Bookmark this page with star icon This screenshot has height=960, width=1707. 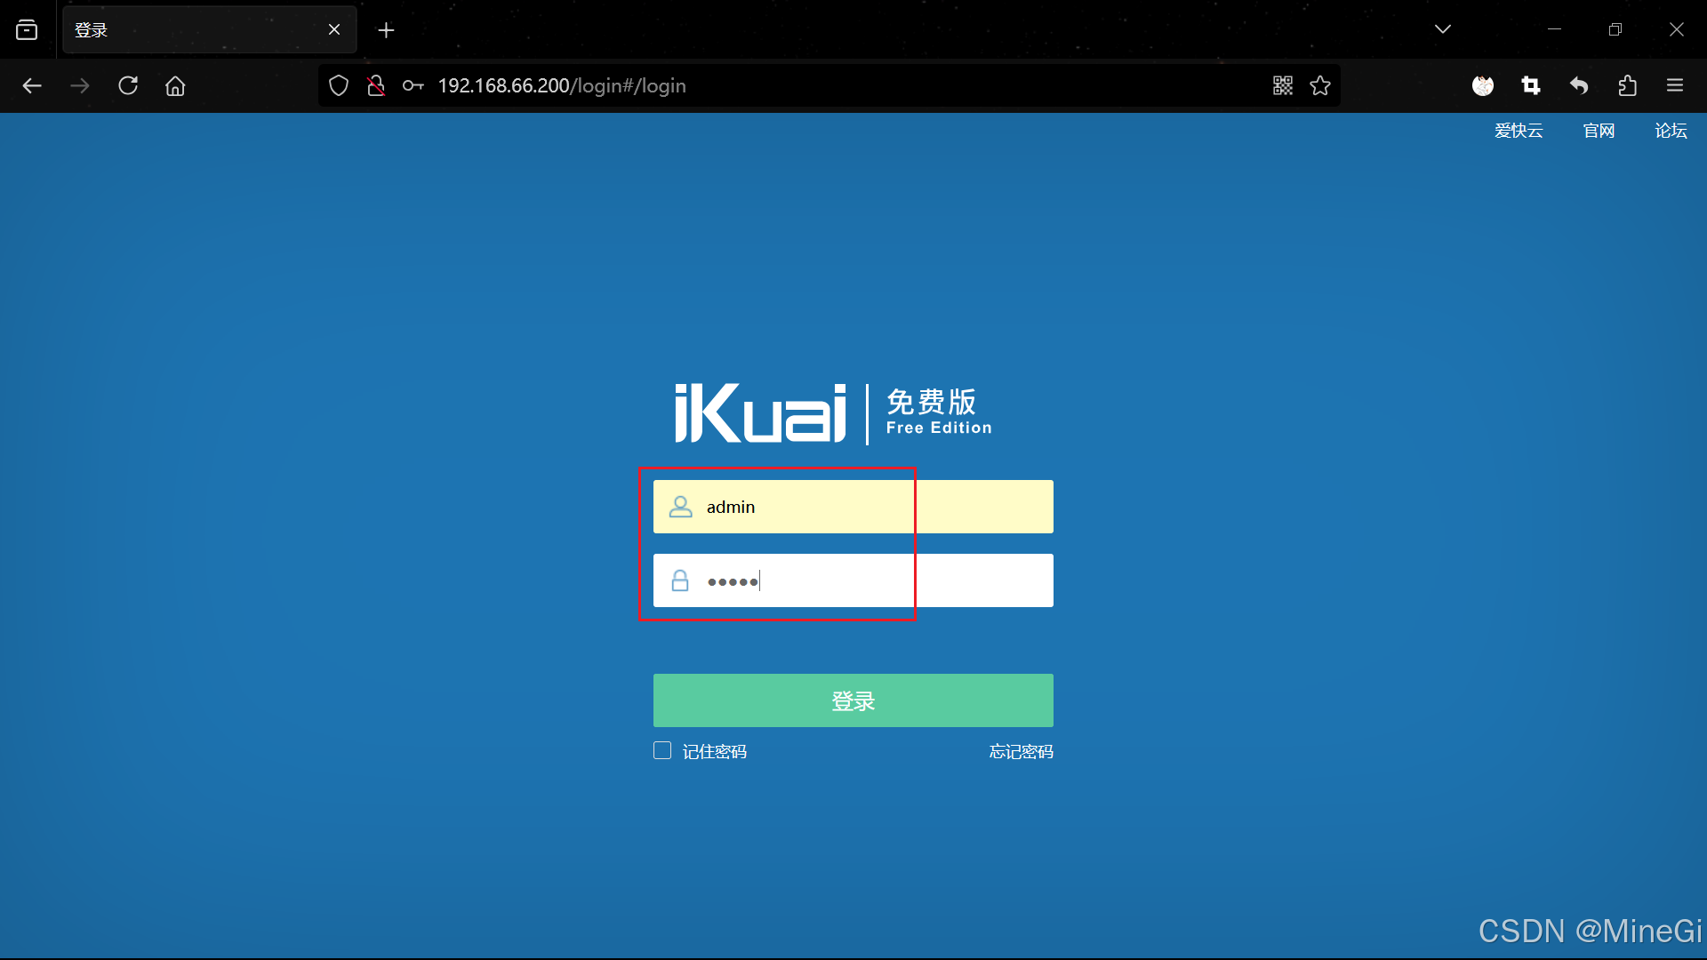[x=1320, y=85]
